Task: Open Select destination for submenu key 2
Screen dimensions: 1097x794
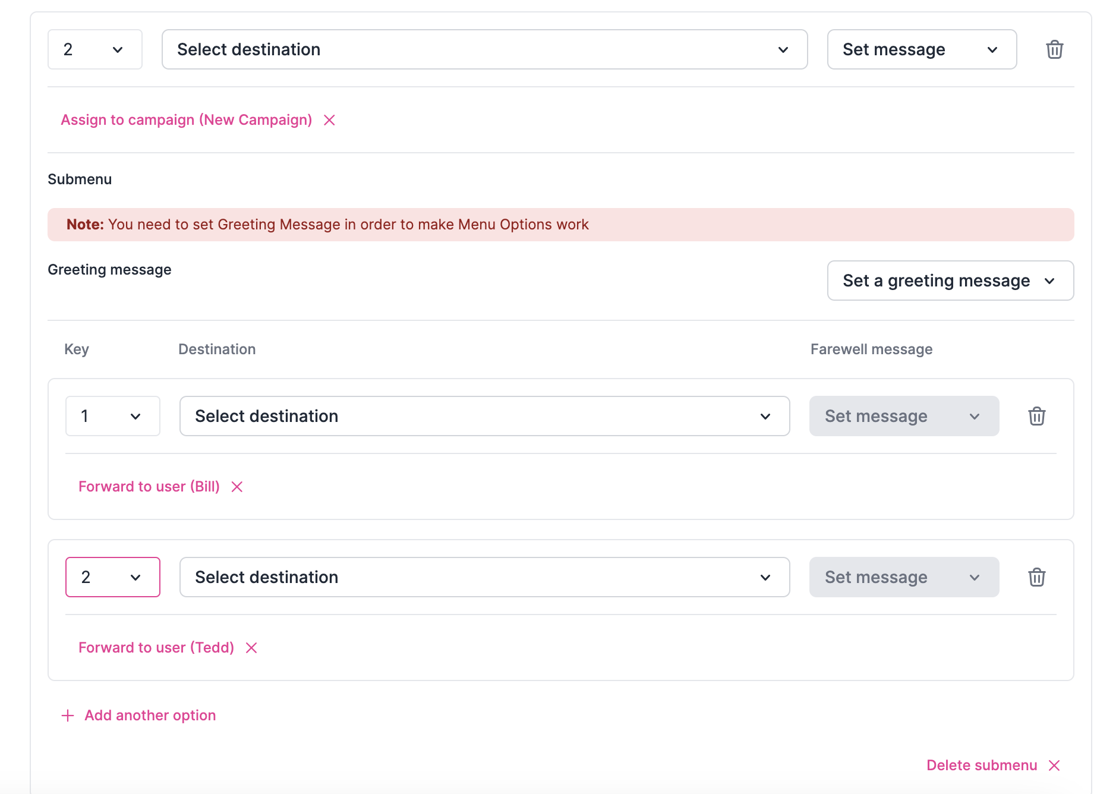Action: pyautogui.click(x=484, y=576)
